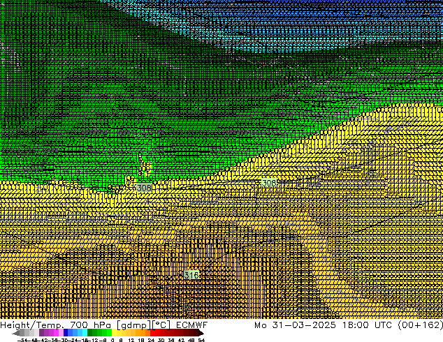
Task: Click the small yellow patch above left 308
Action: coord(145,168)
